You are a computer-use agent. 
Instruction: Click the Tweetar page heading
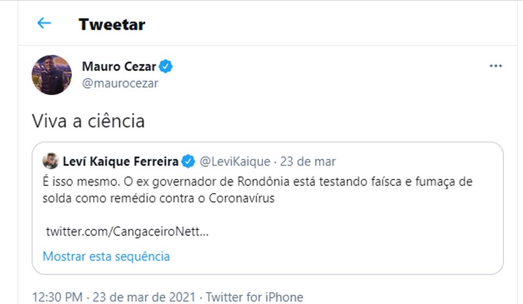(112, 24)
